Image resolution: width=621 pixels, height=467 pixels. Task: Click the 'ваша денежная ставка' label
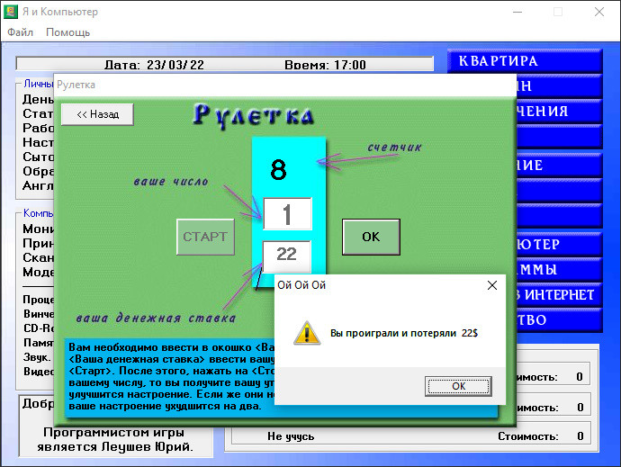click(x=156, y=318)
